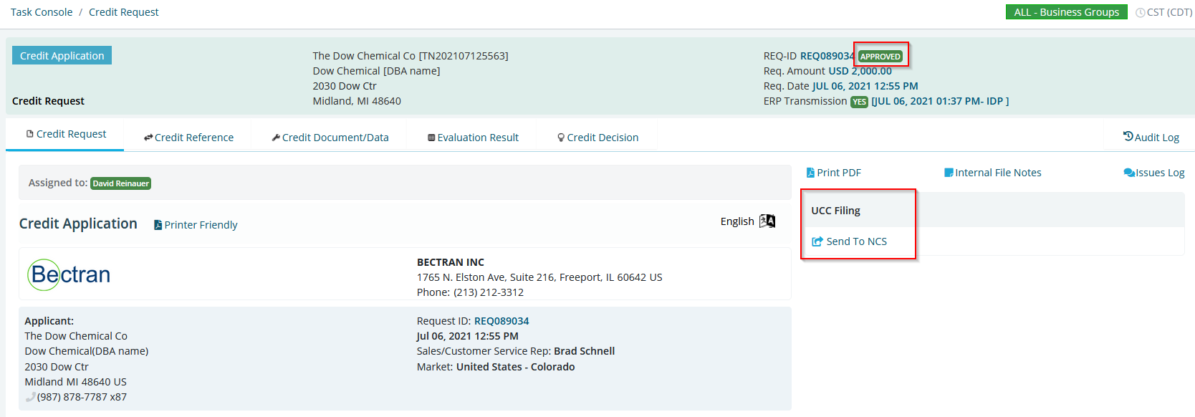The image size is (1195, 417).
Task: Click the David Reinauer assignee badge
Action: [x=120, y=183]
